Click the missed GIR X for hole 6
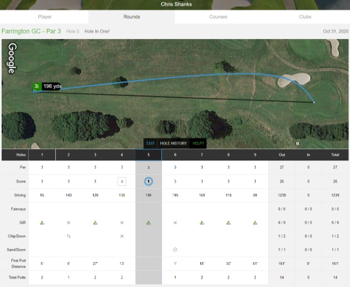This screenshot has width=350, height=287. (175, 223)
